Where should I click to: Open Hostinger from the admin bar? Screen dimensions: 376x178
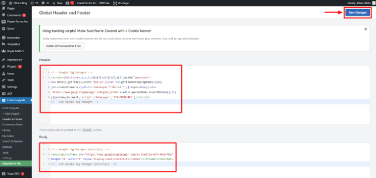[x=121, y=3]
